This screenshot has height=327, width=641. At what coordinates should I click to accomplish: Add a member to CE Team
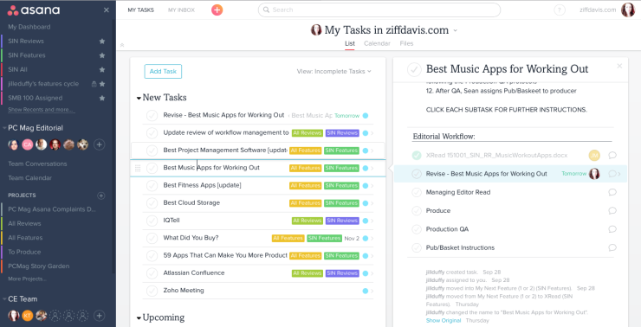(99, 316)
